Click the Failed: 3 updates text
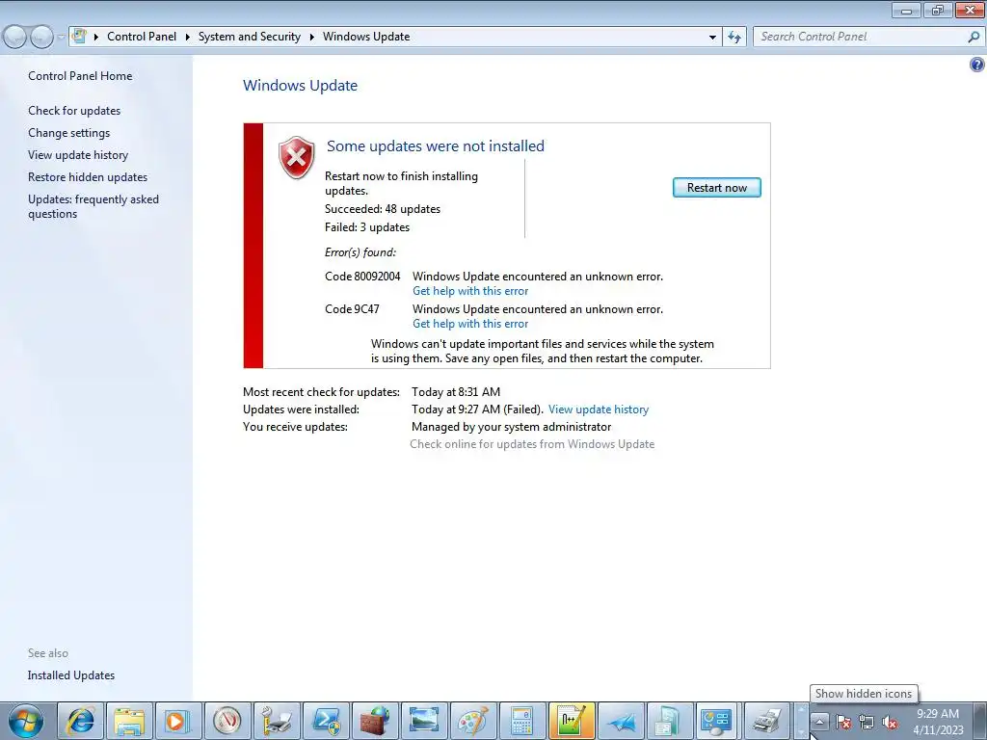This screenshot has height=740, width=987. pos(367,227)
